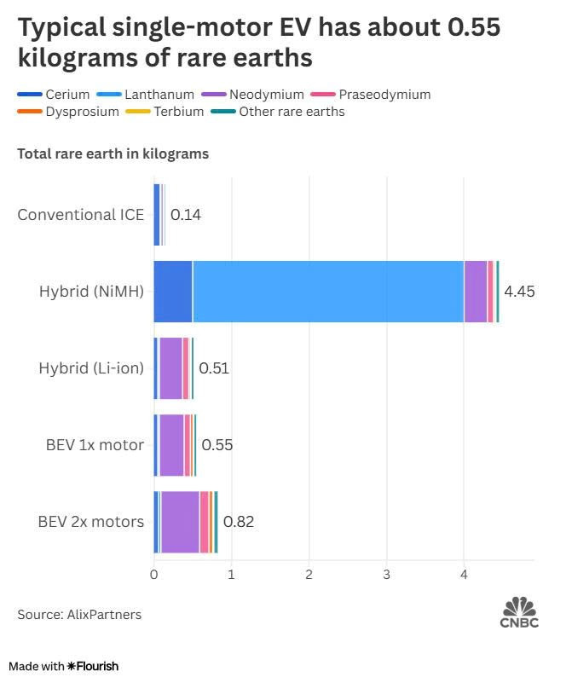Select the Praseodymium legend swatch
Viewport: 566px width, 683px height.
(323, 95)
